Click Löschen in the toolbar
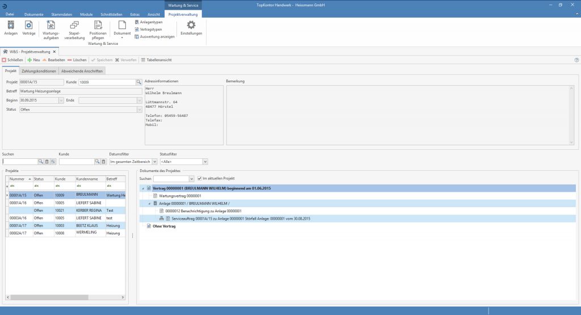581x315 pixels. pos(77,60)
